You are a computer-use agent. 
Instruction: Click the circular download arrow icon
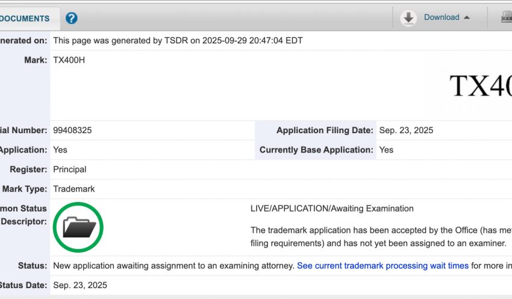point(408,18)
